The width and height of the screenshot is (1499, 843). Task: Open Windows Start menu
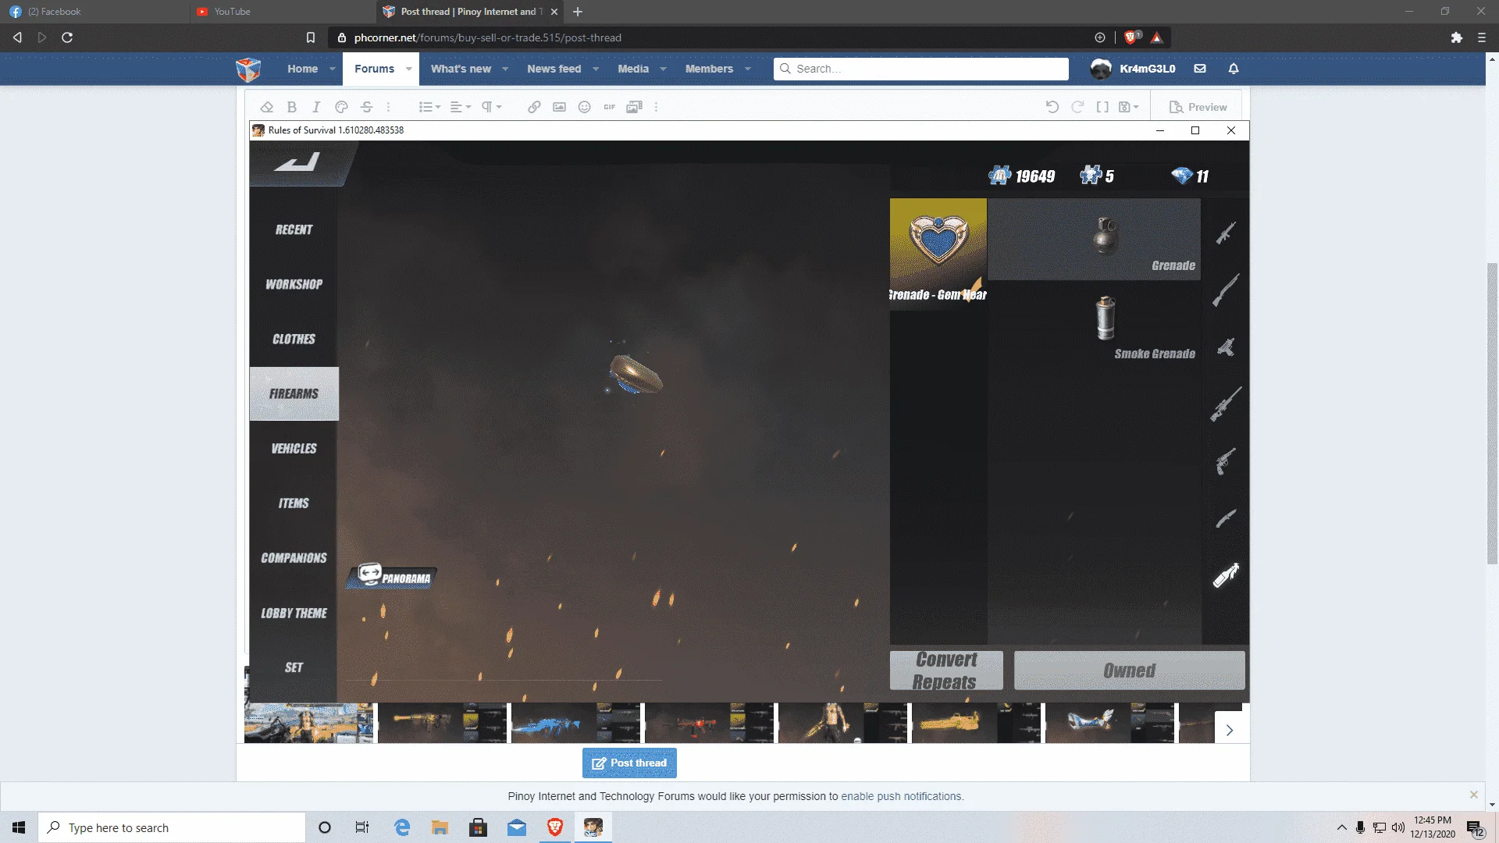click(19, 827)
